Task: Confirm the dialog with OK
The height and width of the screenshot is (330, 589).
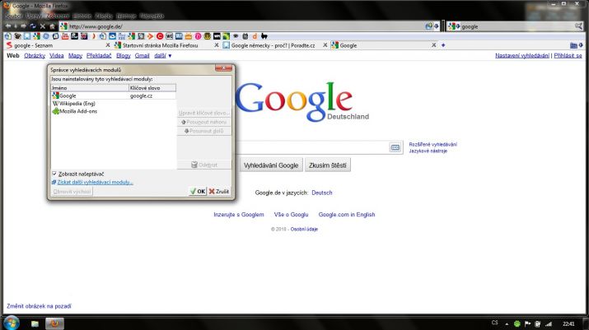Action: pos(198,191)
